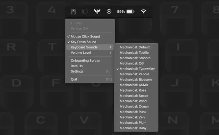Viewport: 219px width, 135px height.
Task: Select Mechanical: ASMR sound
Action: coord(136,85)
